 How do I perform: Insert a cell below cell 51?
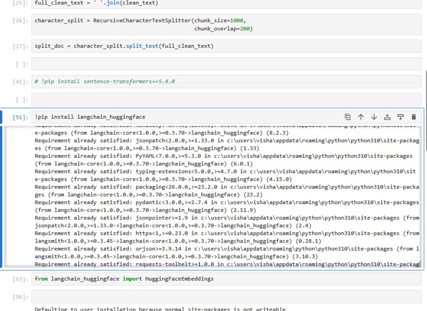(x=400, y=117)
